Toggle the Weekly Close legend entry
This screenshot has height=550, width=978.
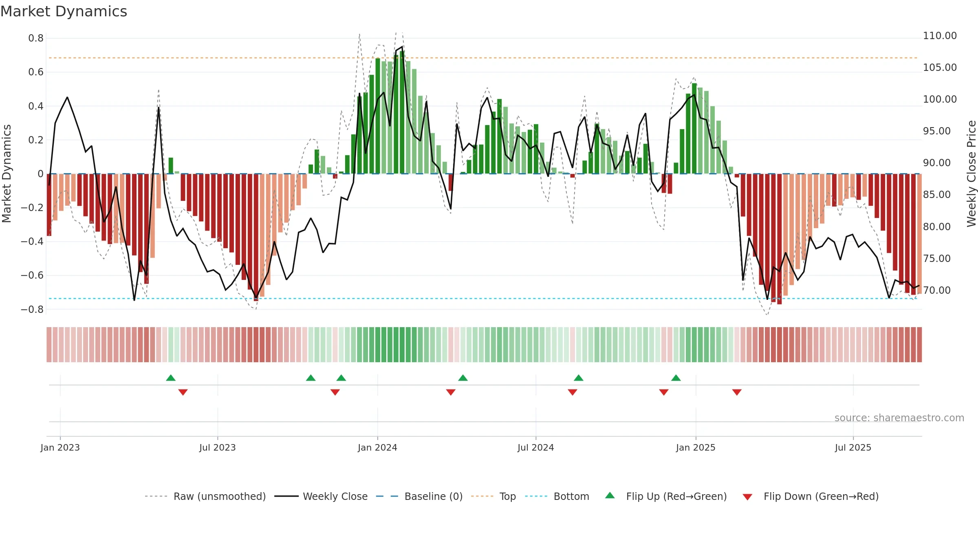pos(321,496)
